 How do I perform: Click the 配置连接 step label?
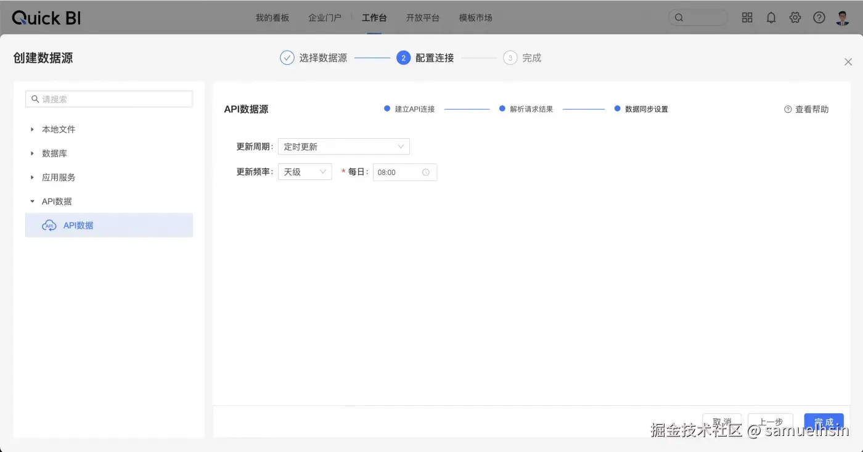tap(435, 58)
